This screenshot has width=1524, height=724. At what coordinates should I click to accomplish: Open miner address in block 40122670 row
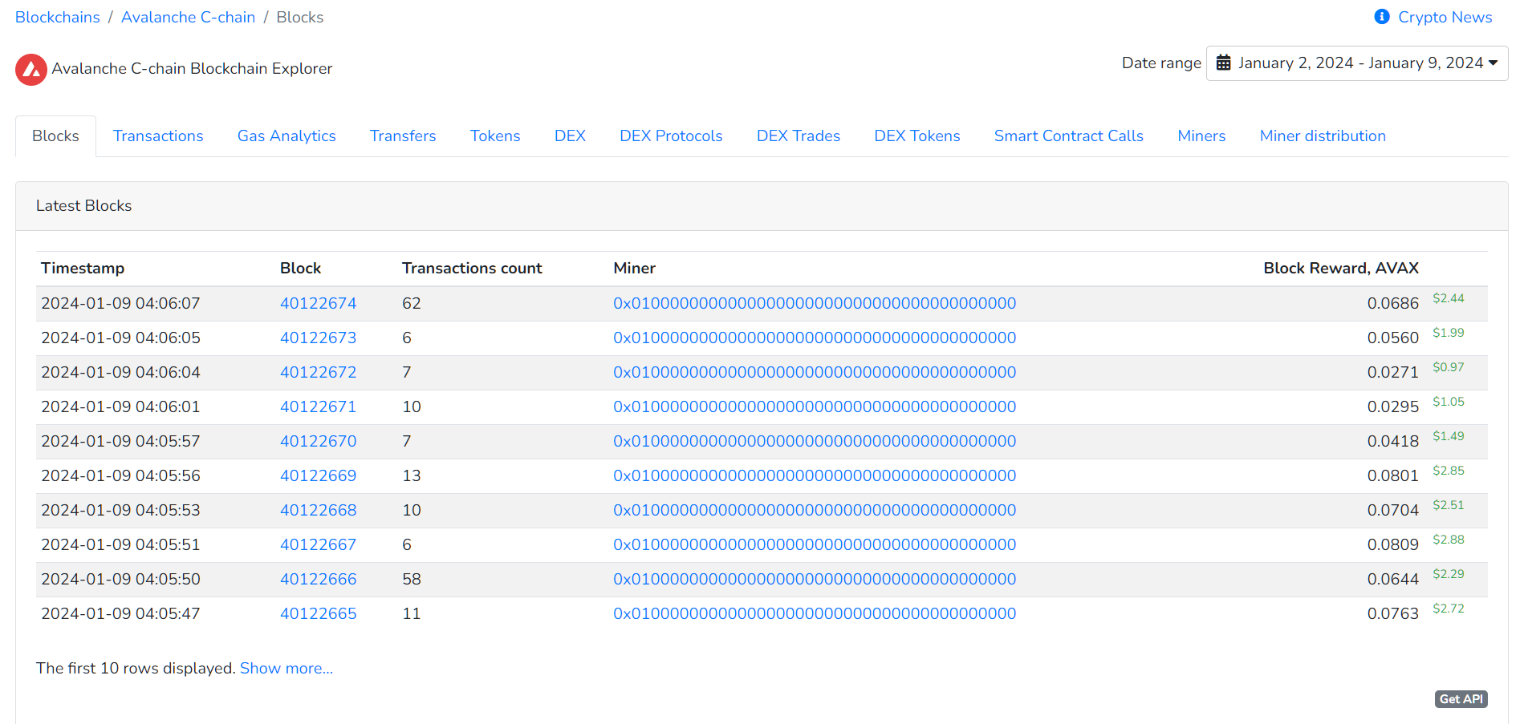tap(815, 442)
